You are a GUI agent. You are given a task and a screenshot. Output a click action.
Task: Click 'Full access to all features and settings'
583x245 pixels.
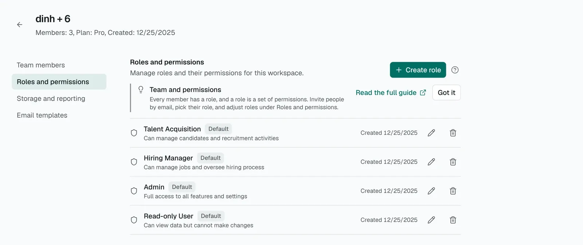pyautogui.click(x=196, y=197)
